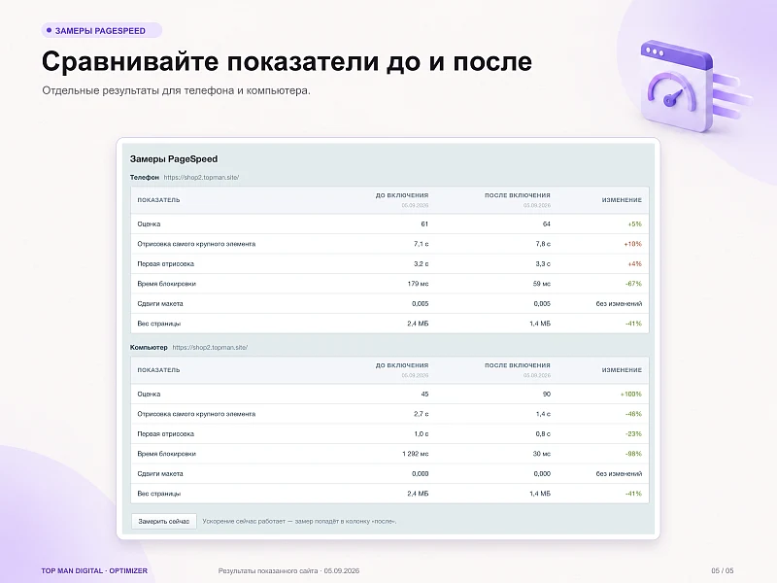Click the hint text 'Ускорение сейчас работает'
Screen dimensions: 777x583
244,521
